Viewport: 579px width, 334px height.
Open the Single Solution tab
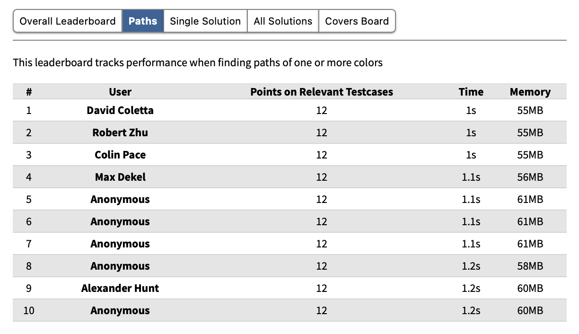pos(205,21)
